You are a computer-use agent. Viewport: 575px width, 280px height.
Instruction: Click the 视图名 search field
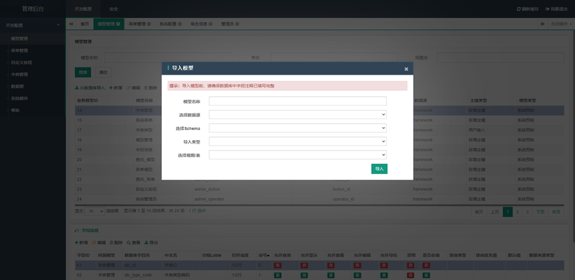(x=500, y=57)
